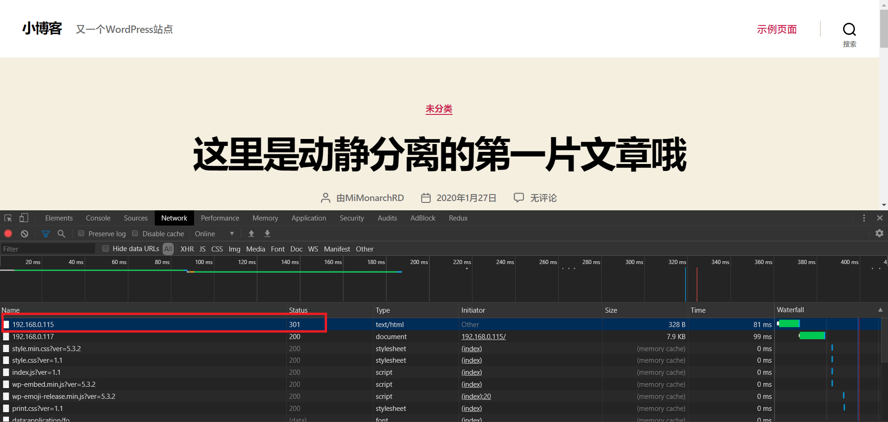The height and width of the screenshot is (422, 888).
Task: Filter requests by XHR type
Action: point(187,249)
